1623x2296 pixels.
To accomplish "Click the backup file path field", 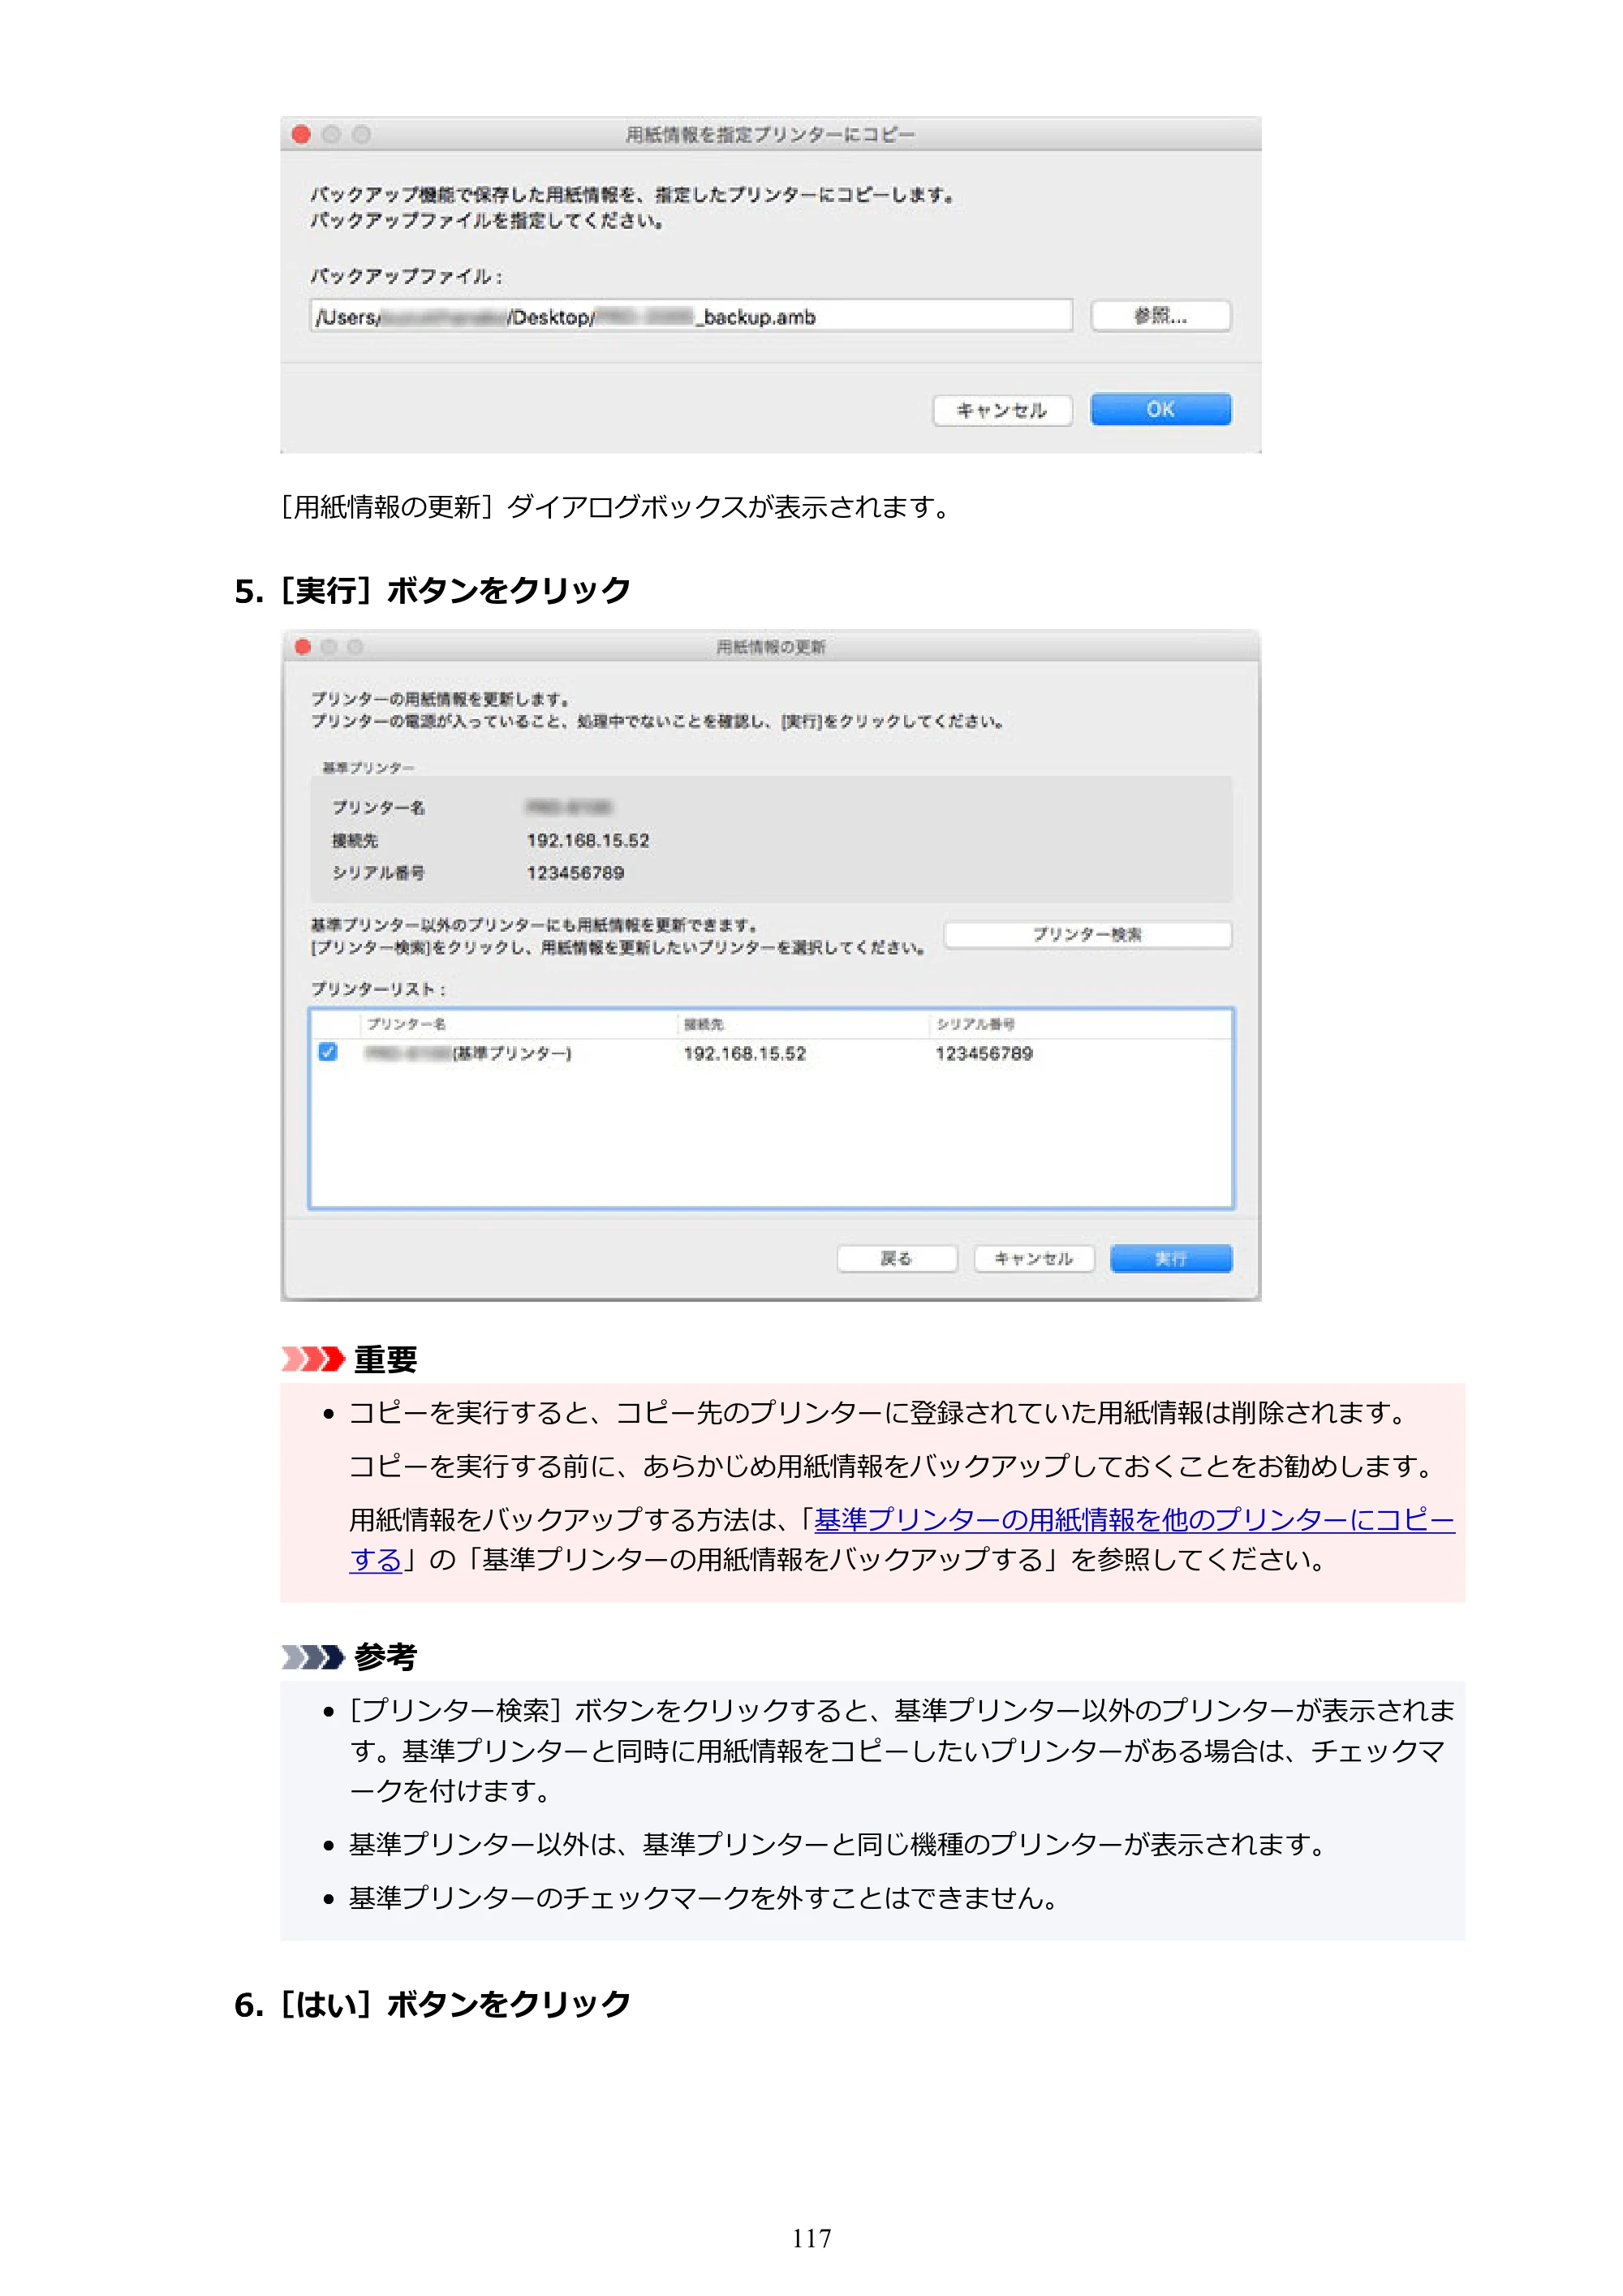I will (691, 316).
